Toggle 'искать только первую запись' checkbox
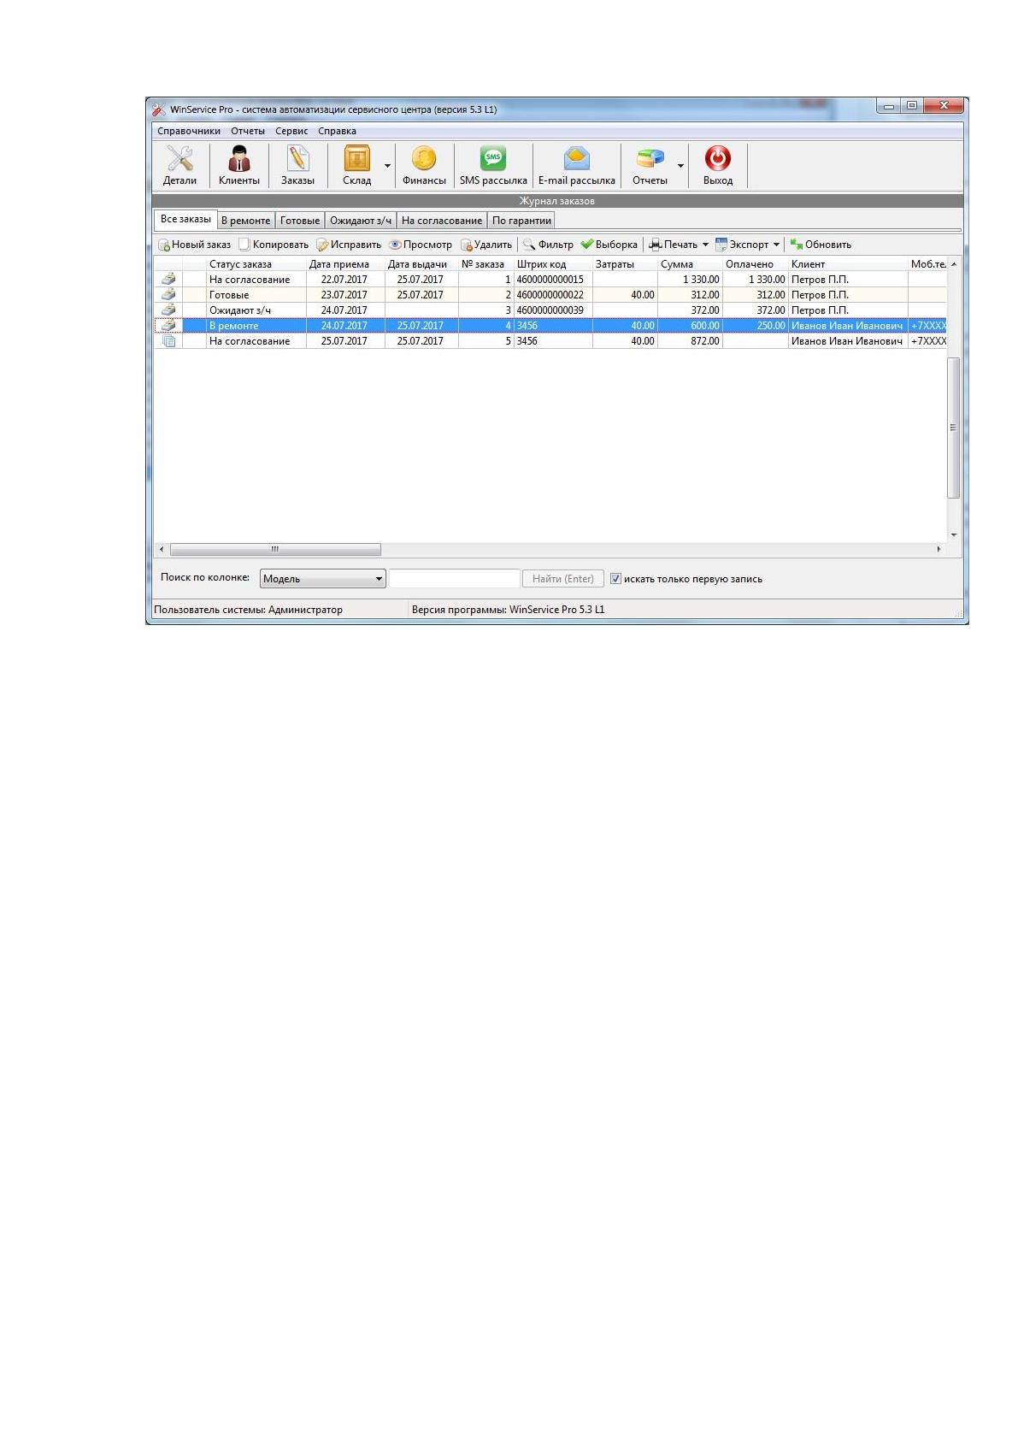Screen dimensions: 1018x1440 [x=615, y=579]
